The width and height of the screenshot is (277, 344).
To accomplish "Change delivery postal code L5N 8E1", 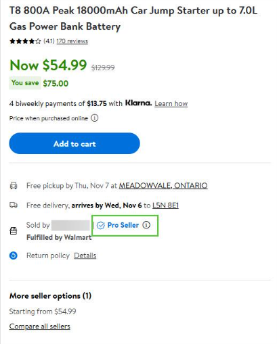I will (x=165, y=205).
